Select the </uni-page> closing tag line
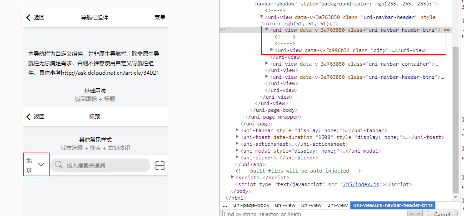 click(257, 124)
